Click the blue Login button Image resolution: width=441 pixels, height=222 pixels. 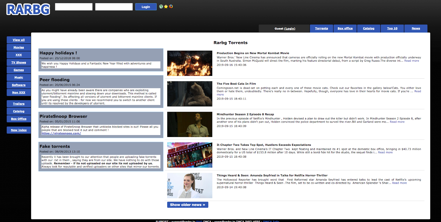click(146, 7)
